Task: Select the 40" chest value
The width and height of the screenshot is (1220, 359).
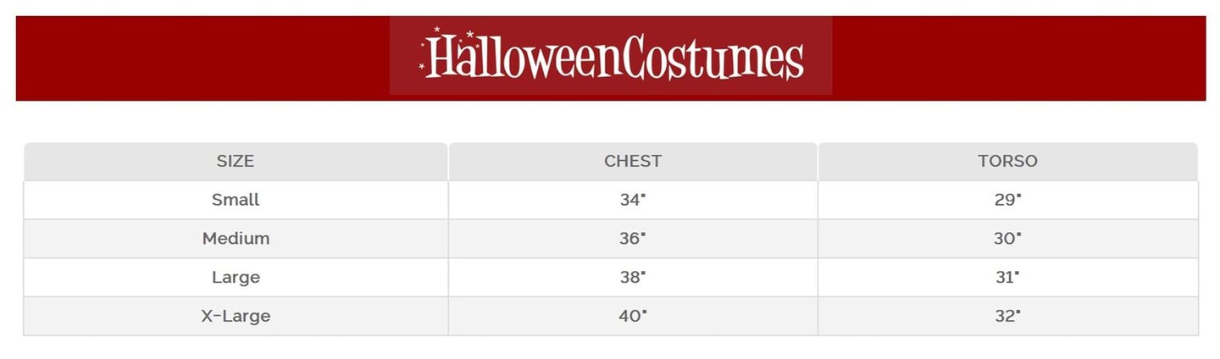Action: click(x=632, y=316)
